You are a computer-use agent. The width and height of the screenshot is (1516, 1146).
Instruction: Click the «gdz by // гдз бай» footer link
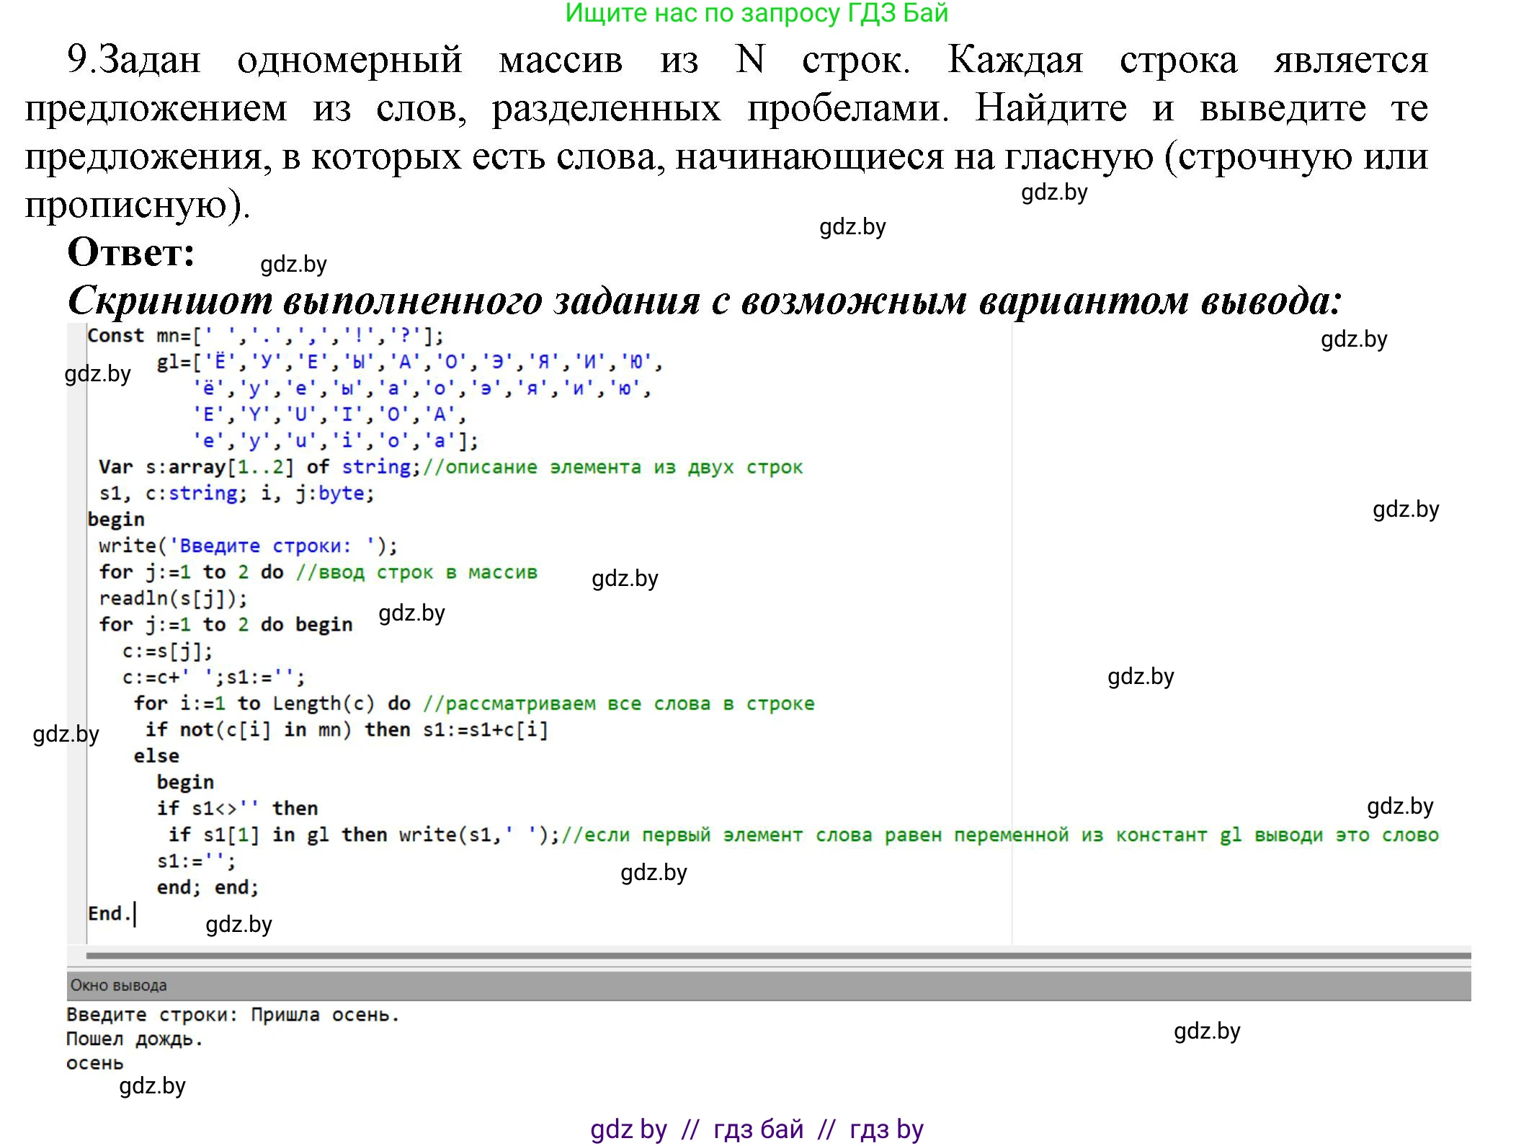click(x=757, y=1128)
